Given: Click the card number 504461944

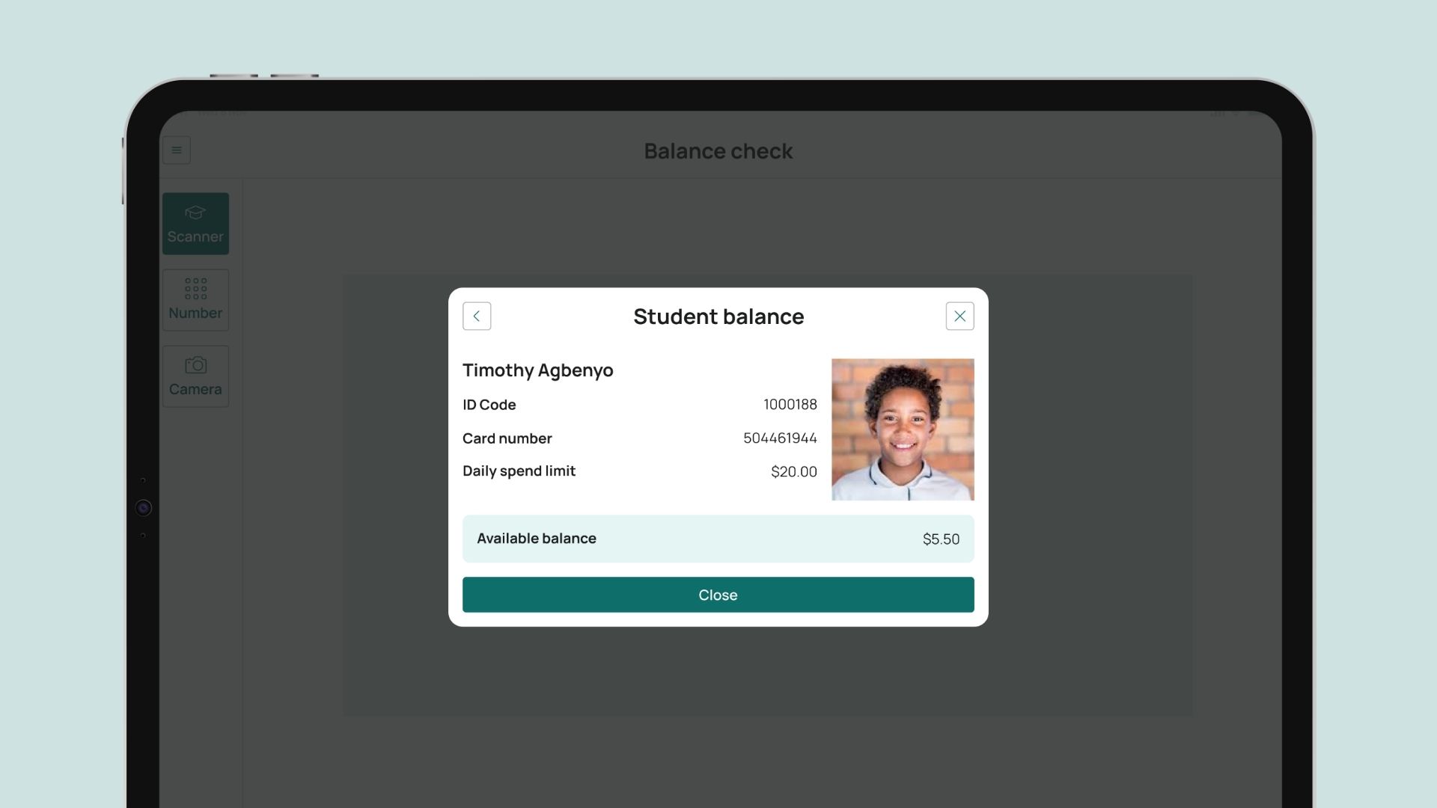Looking at the screenshot, I should (780, 438).
